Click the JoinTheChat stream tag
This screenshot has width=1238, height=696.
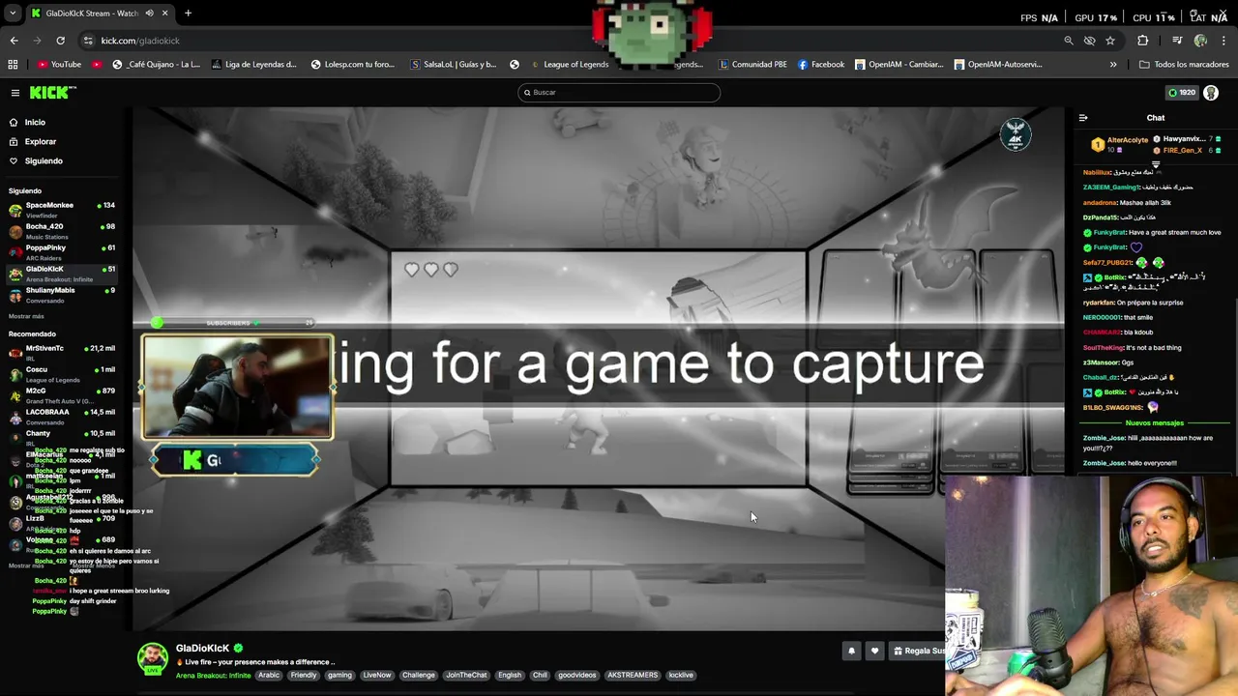click(x=466, y=676)
